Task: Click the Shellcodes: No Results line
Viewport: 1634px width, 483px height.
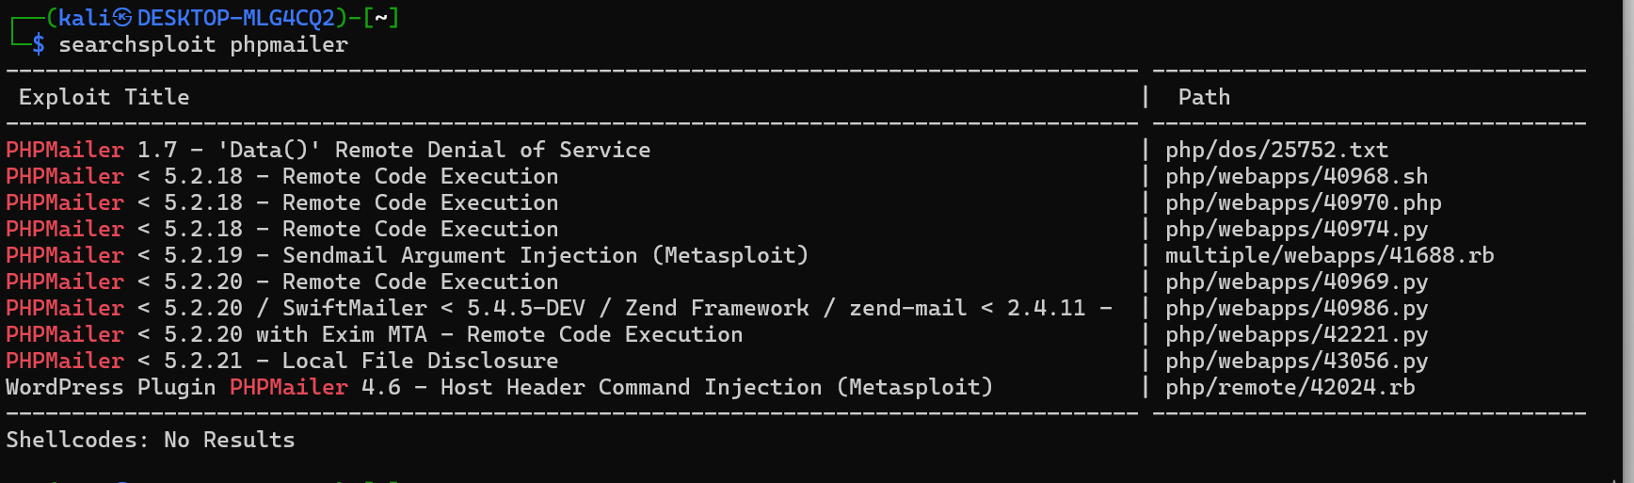Action: point(151,440)
